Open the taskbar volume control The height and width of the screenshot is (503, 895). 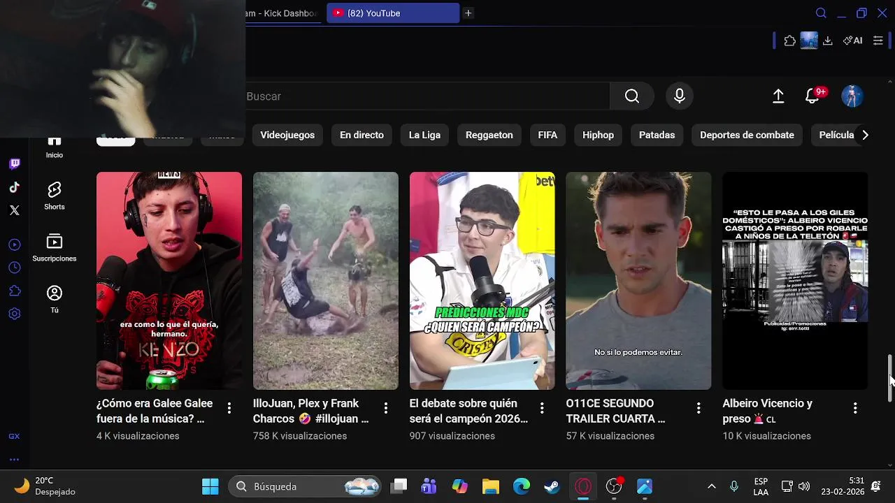804,486
